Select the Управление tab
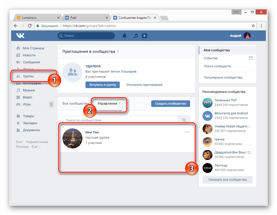Image resolution: width=277 pixels, height=215 pixels. 107,103
